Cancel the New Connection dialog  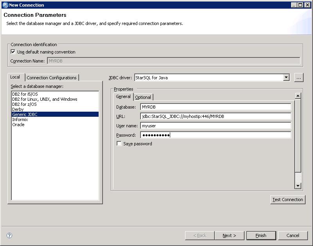[x=293, y=235]
